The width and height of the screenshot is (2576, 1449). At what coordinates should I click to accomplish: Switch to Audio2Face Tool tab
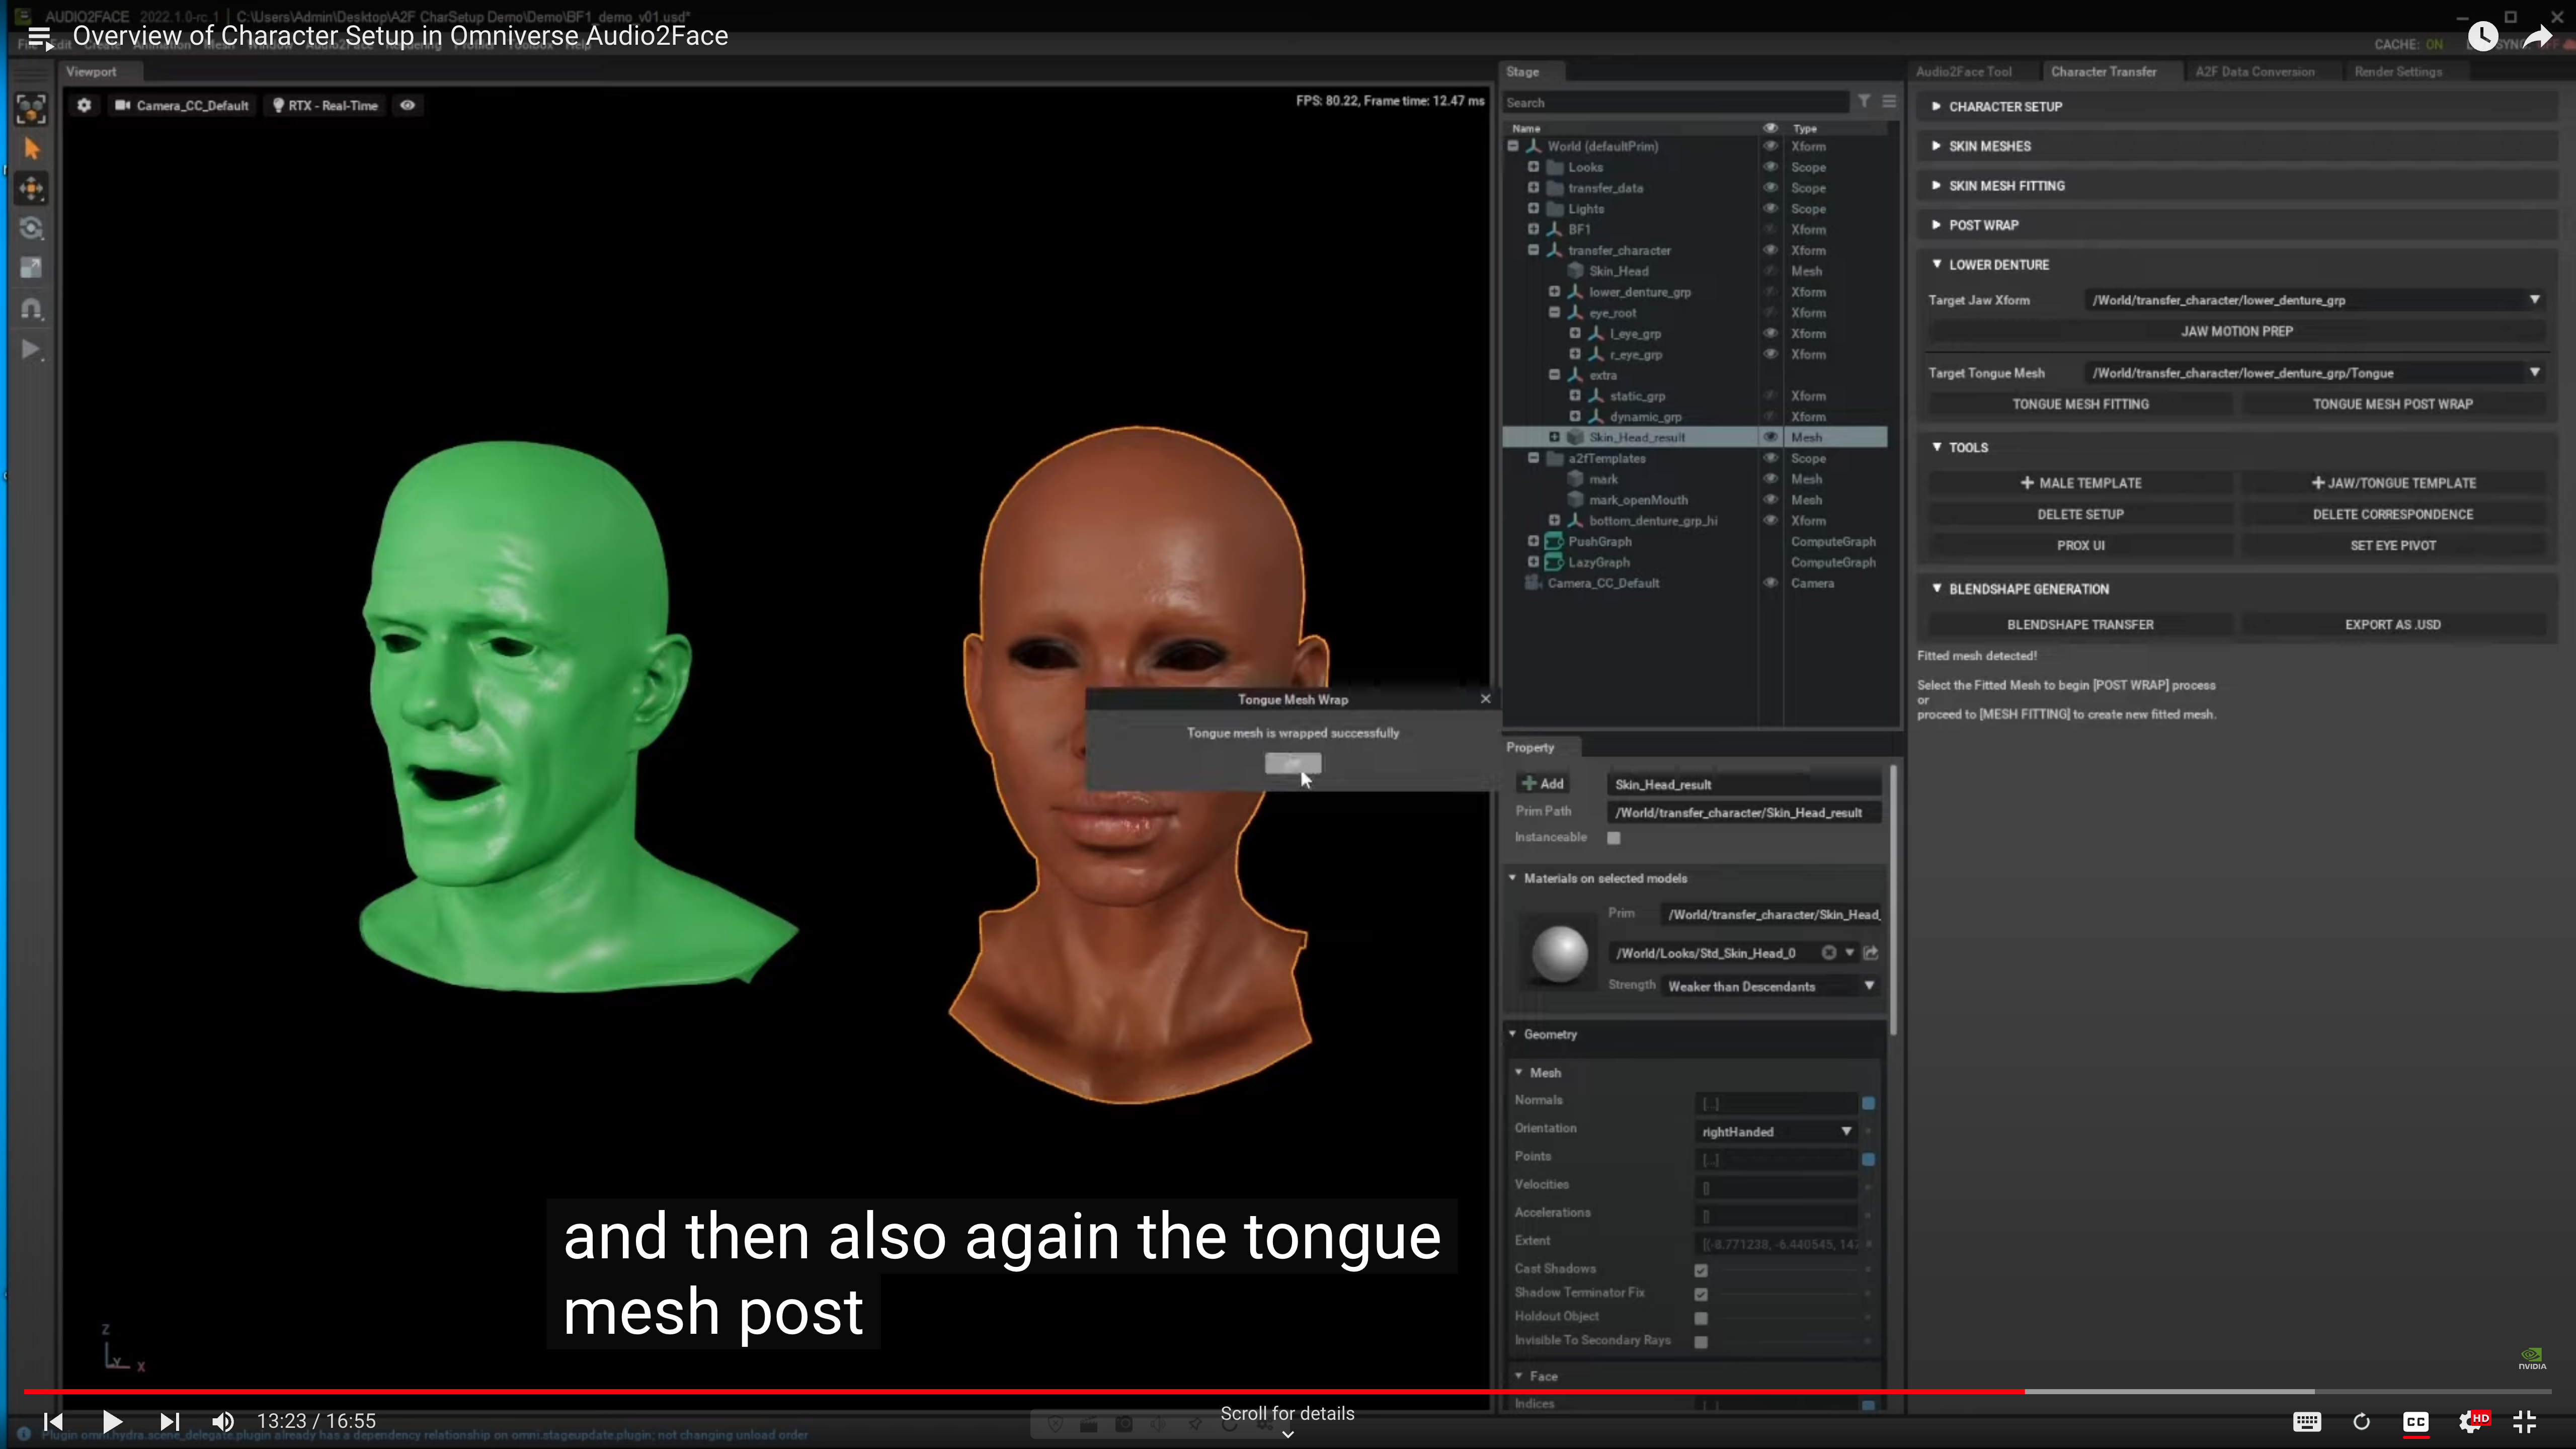click(1963, 72)
